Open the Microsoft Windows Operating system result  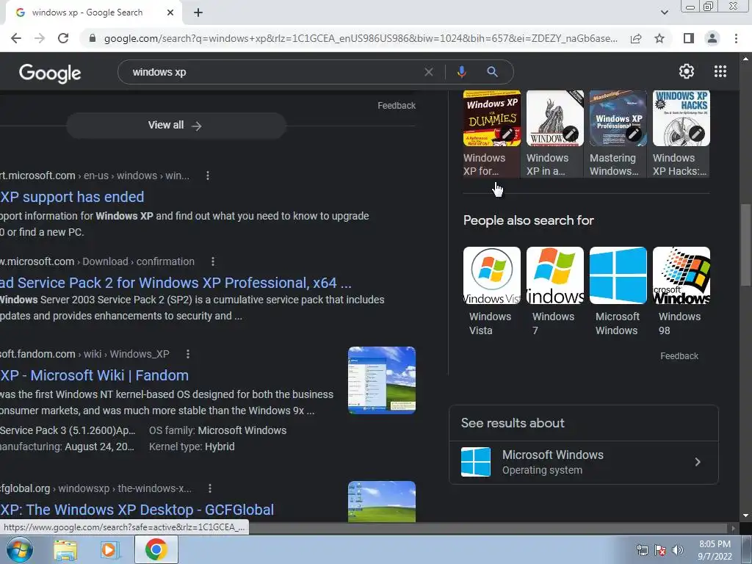click(584, 462)
